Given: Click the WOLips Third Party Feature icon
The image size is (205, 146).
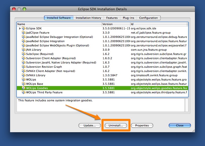Looking at the screenshot, I should coord(24,92).
